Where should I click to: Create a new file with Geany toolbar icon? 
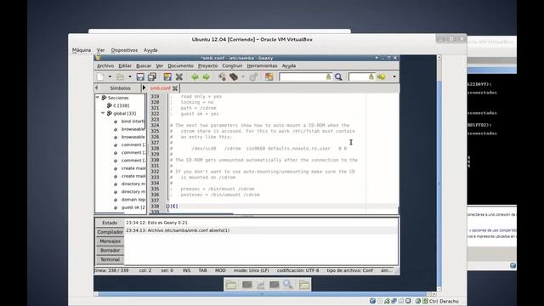[100, 76]
